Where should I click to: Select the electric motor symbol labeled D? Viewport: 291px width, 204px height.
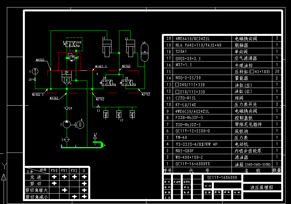(x=80, y=124)
